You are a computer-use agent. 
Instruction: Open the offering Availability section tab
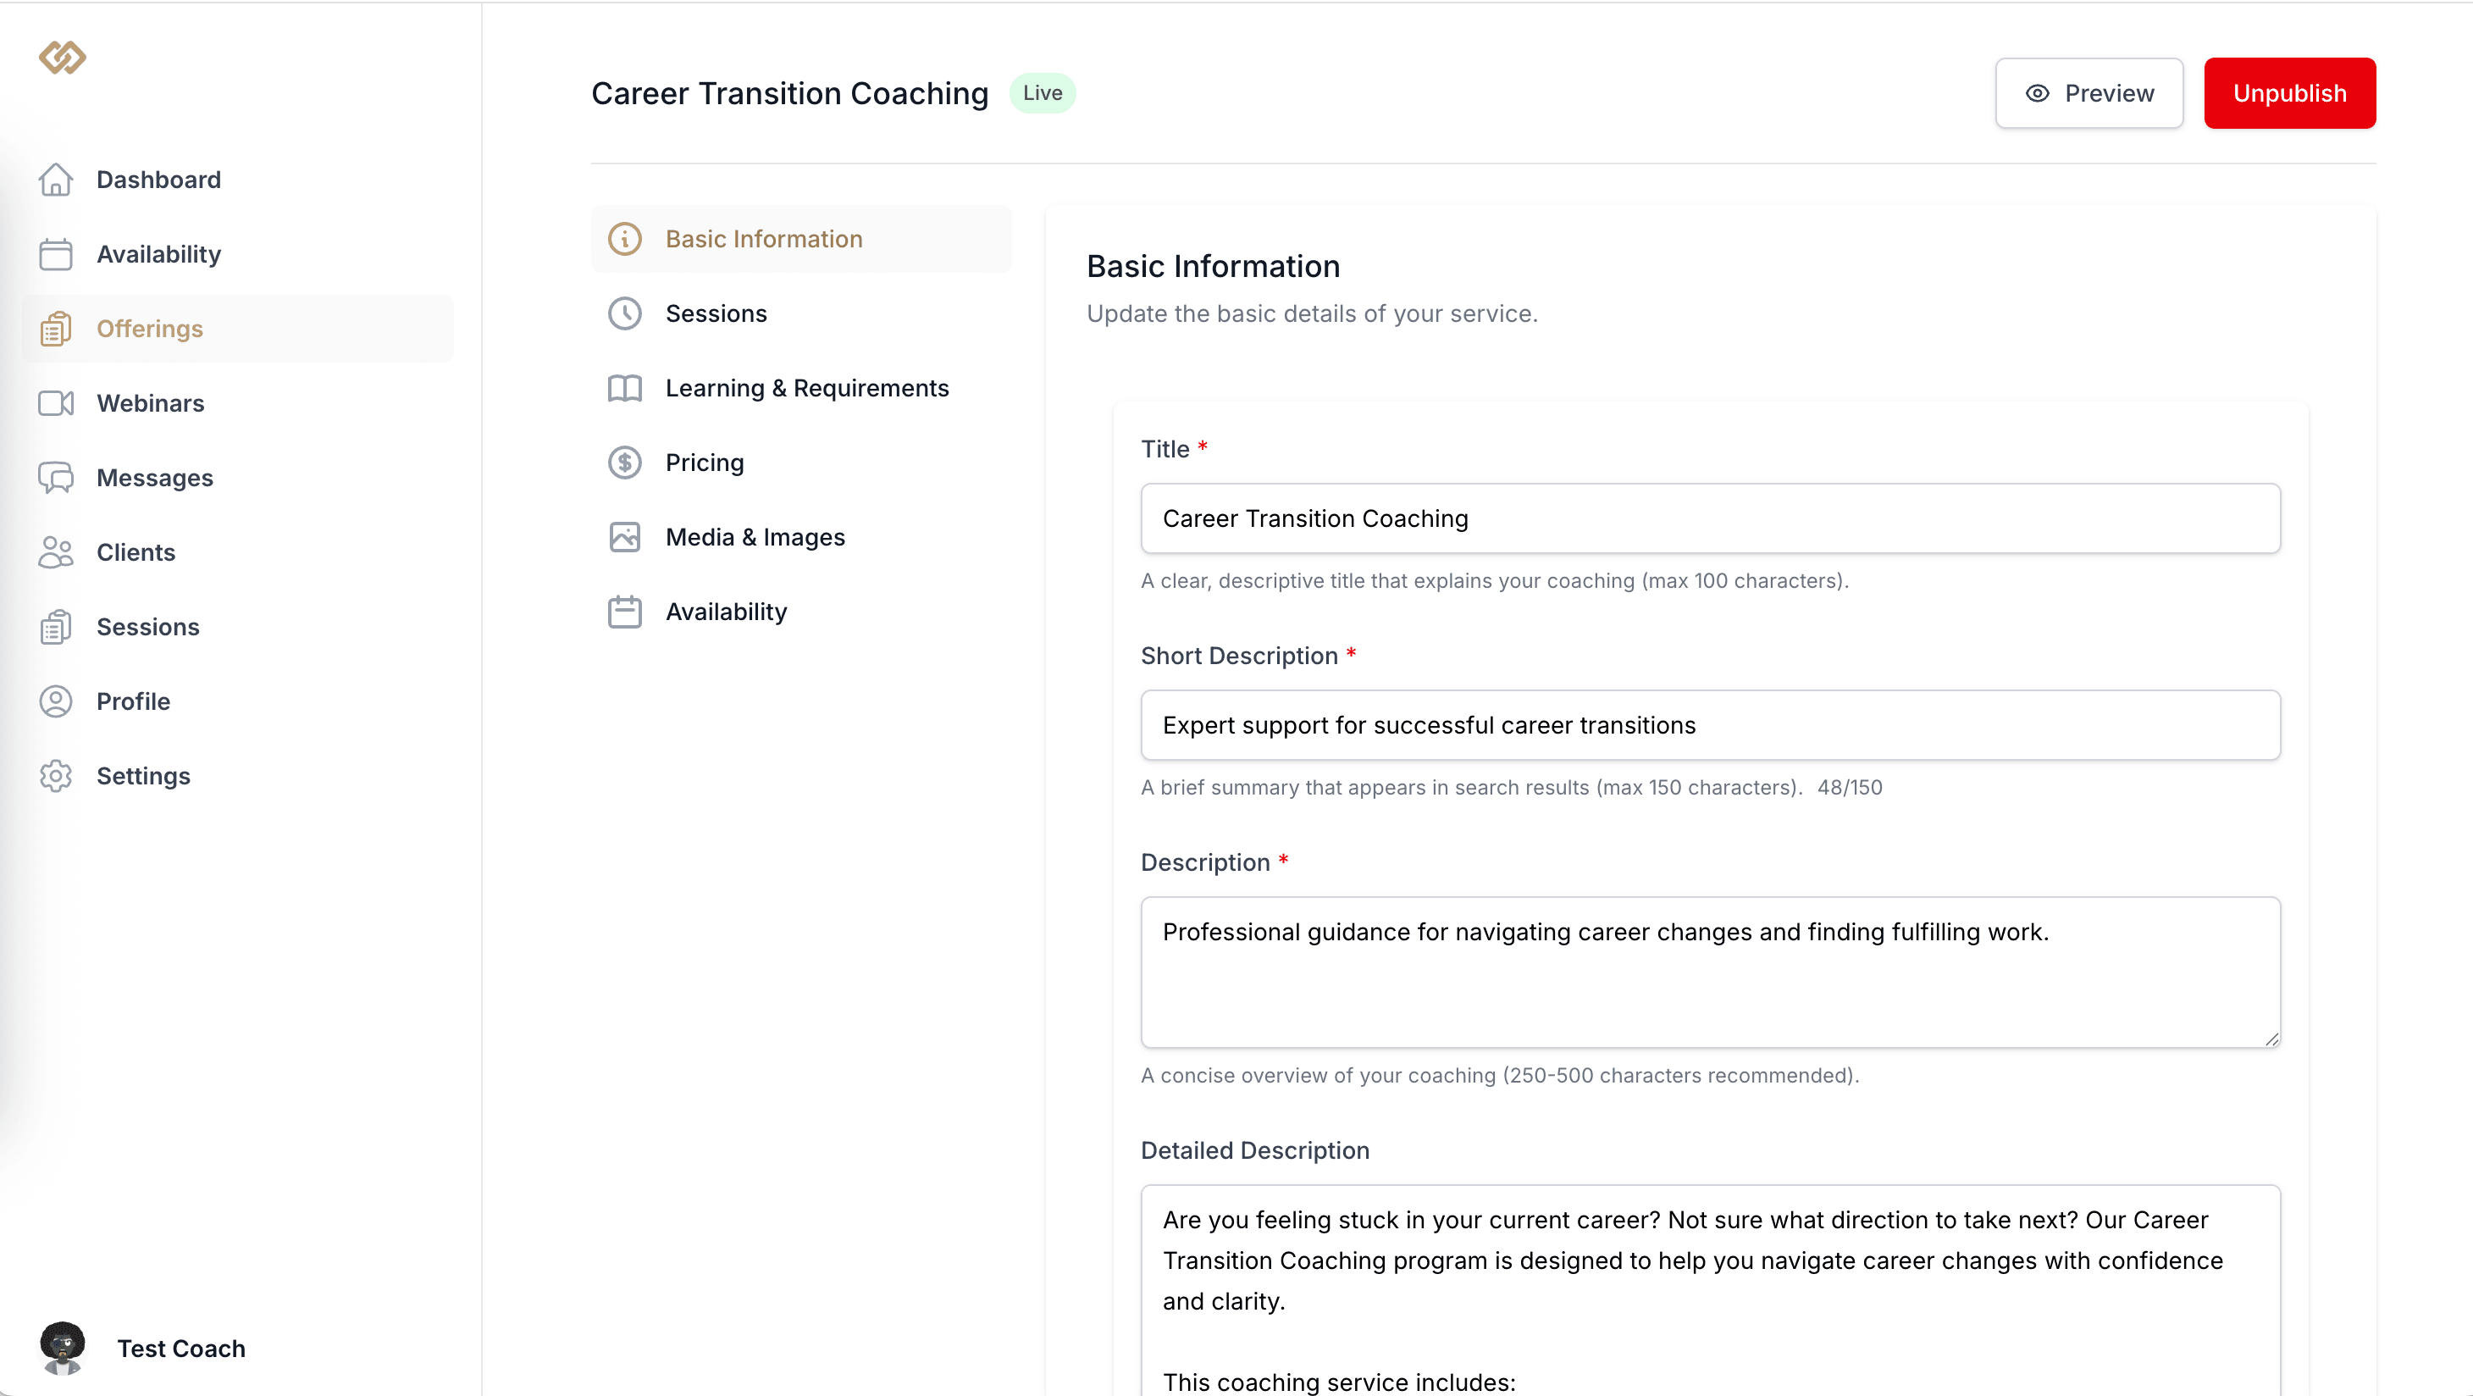726,612
